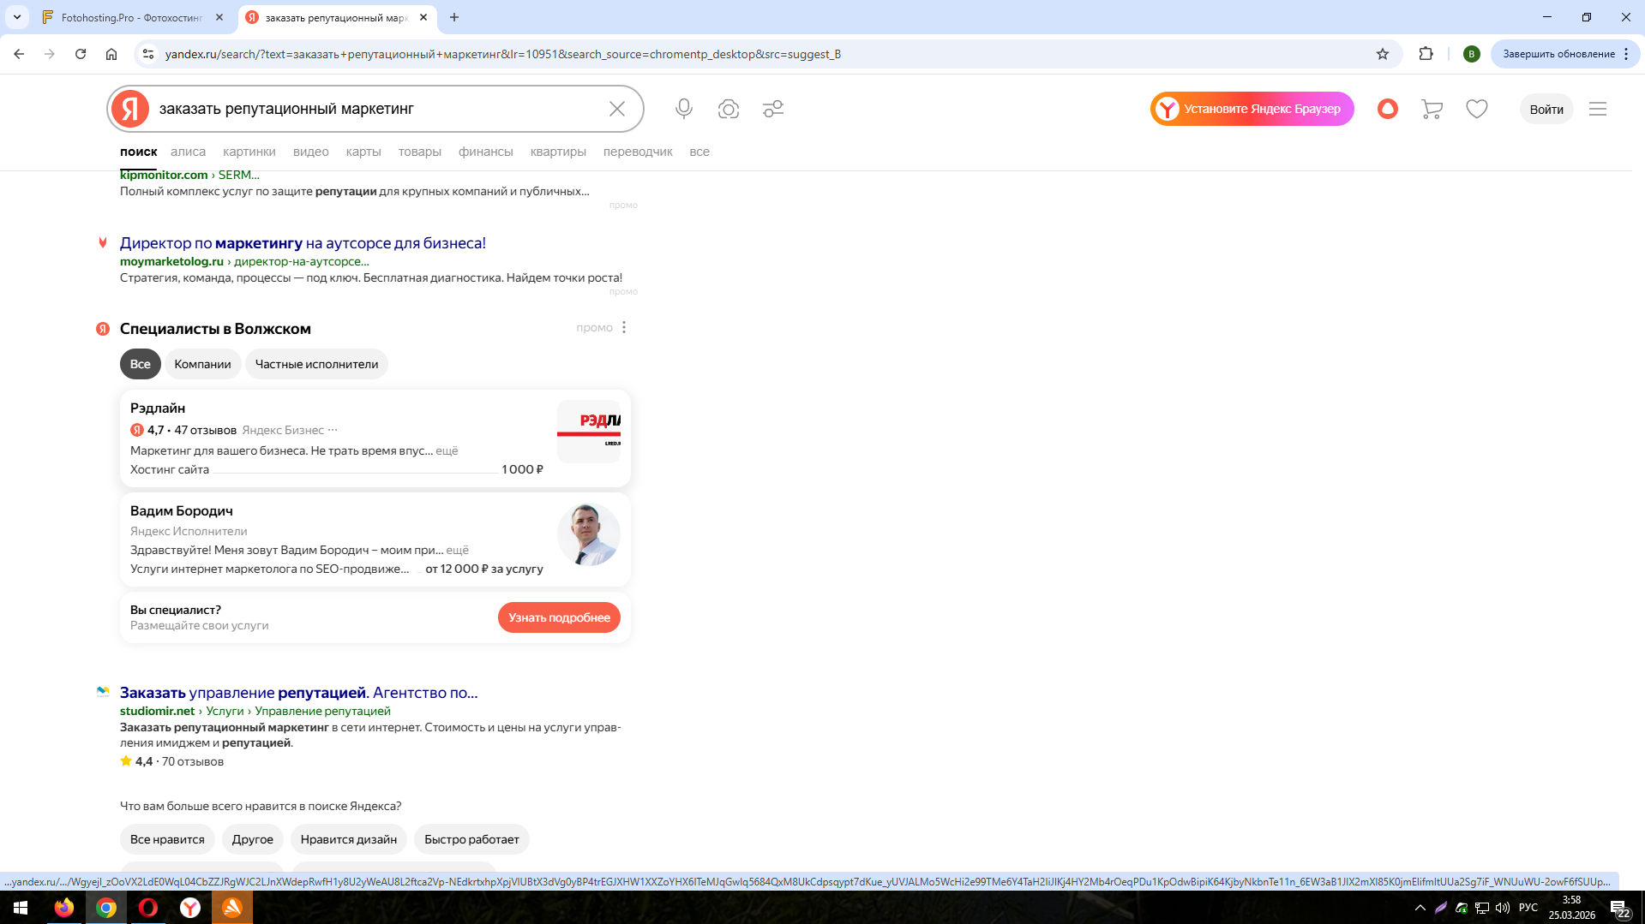The width and height of the screenshot is (1645, 924).
Task: Click Установите Яндекс Браузер button
Action: point(1252,109)
